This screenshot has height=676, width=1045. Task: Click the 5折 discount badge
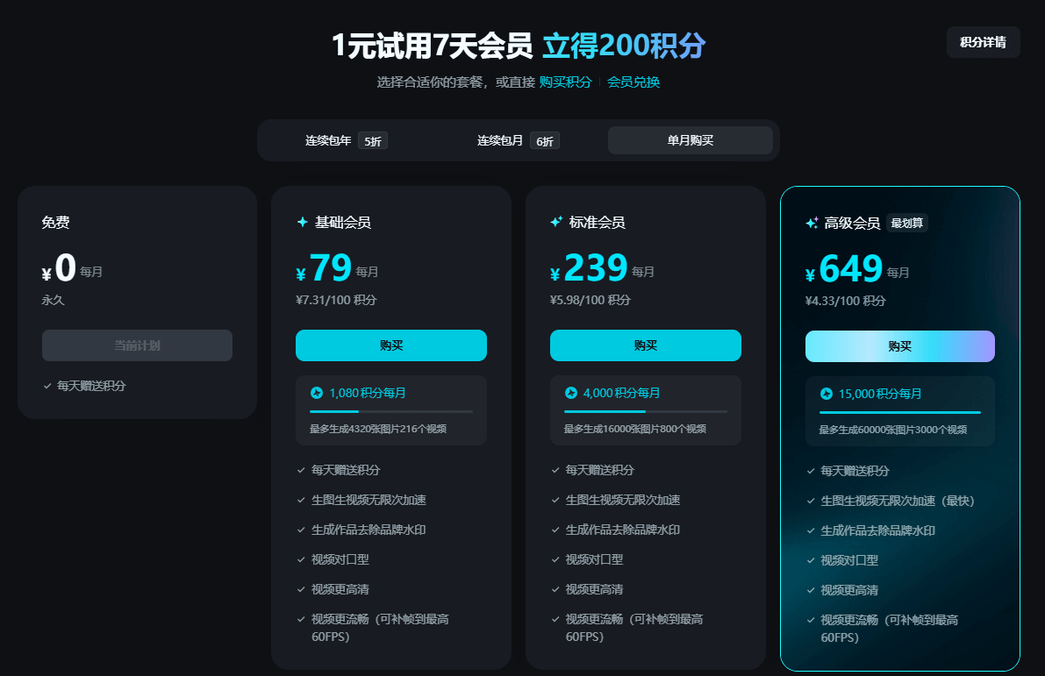(x=373, y=141)
